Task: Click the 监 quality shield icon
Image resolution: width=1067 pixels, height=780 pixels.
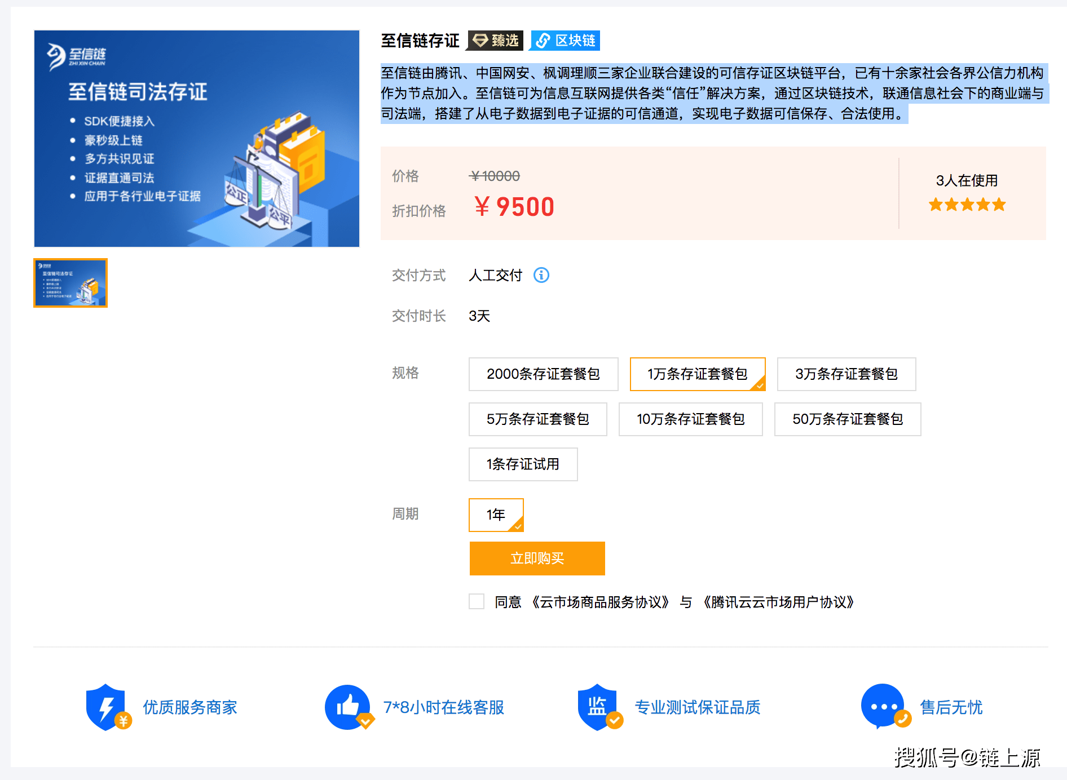Action: tap(600, 707)
